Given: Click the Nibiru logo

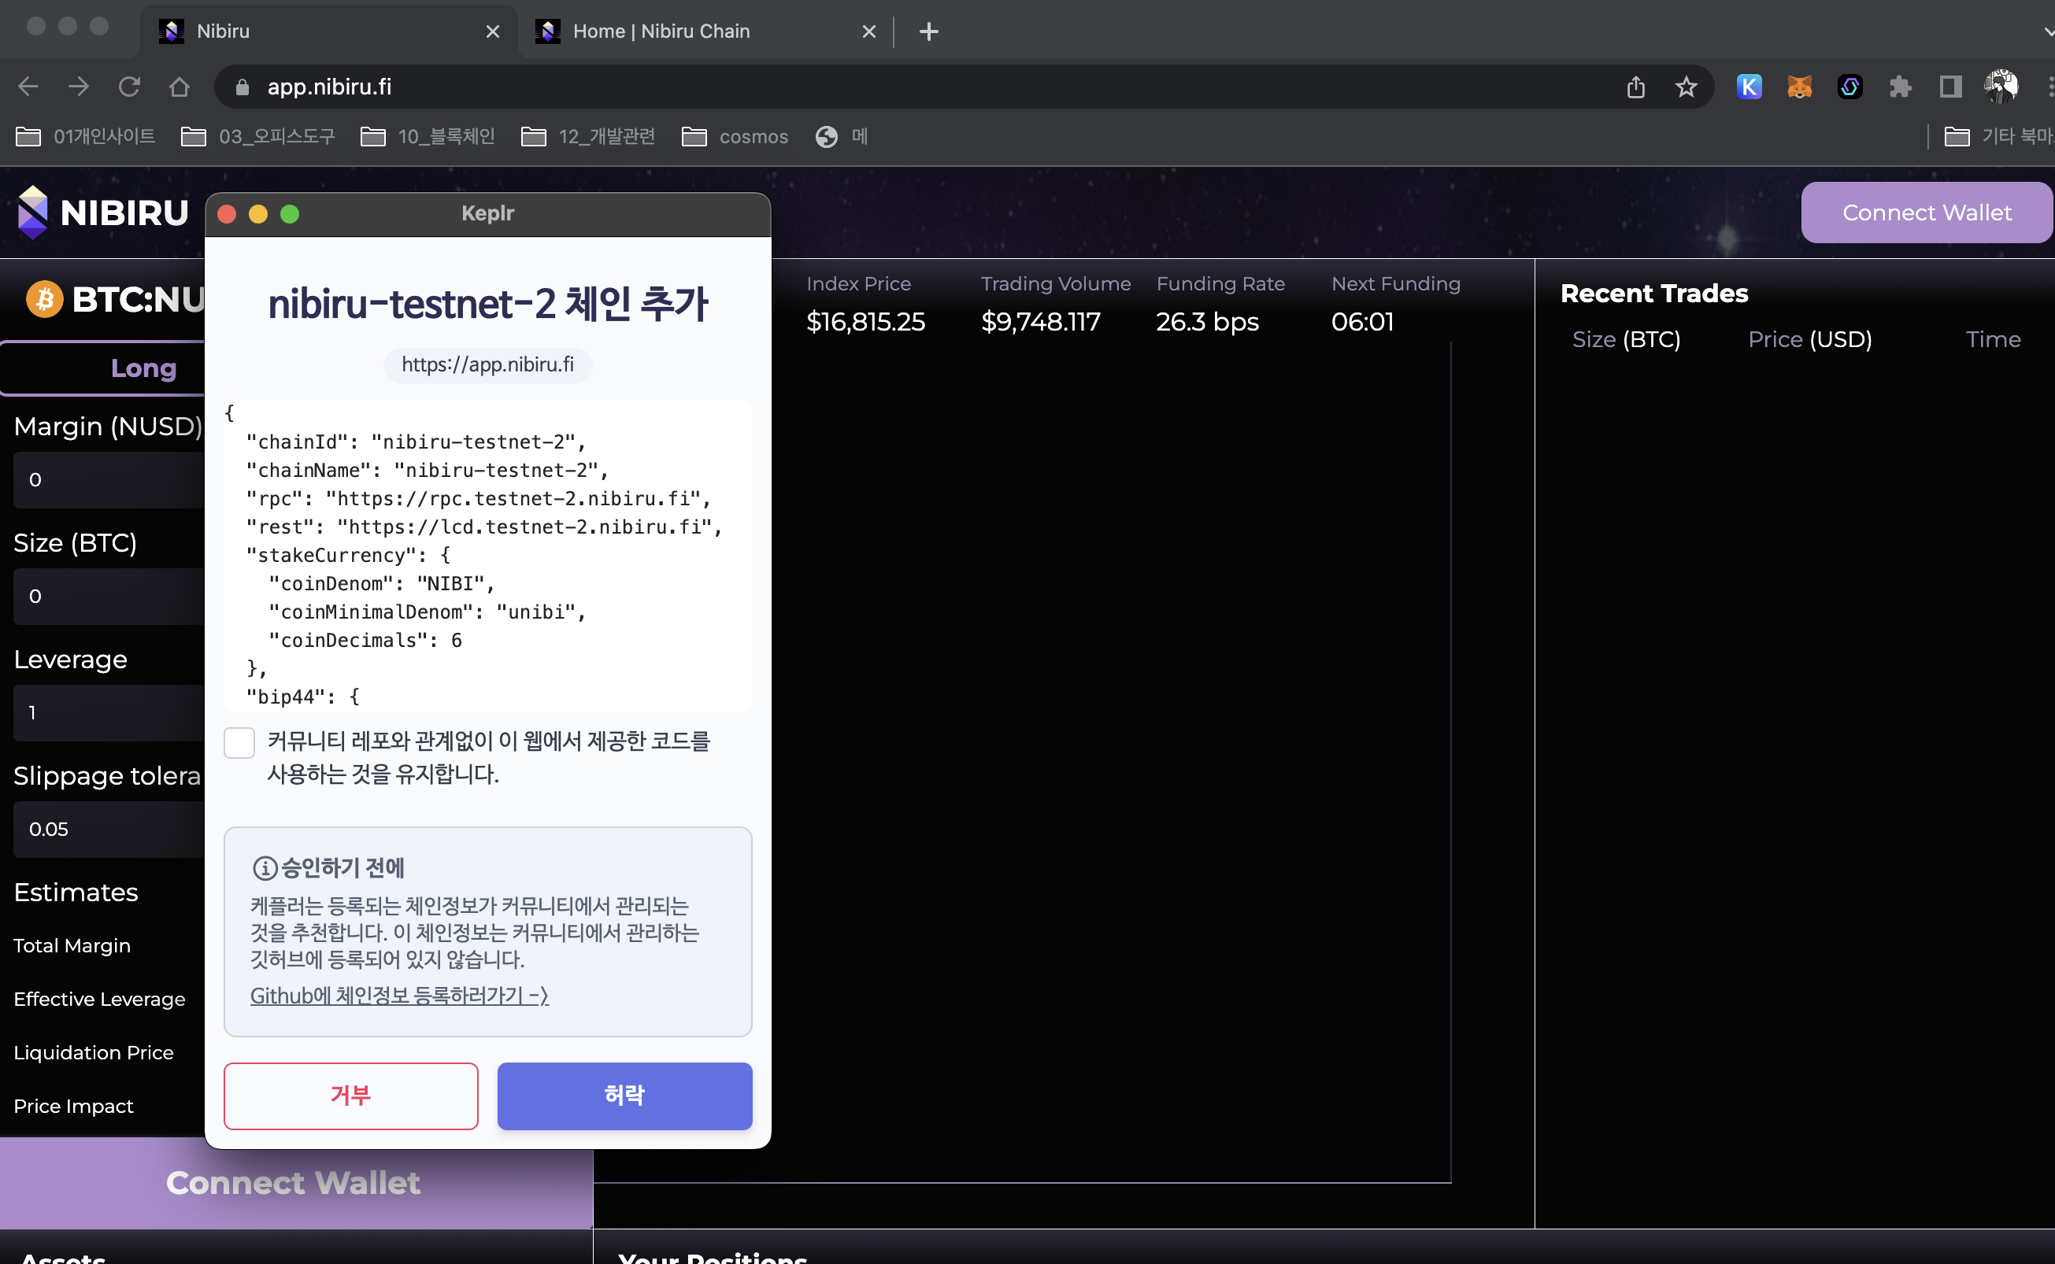Looking at the screenshot, I should 103,213.
